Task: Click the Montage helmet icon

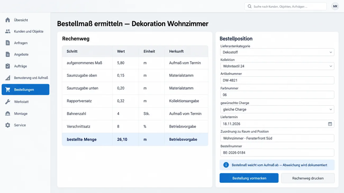Action: 8,114
